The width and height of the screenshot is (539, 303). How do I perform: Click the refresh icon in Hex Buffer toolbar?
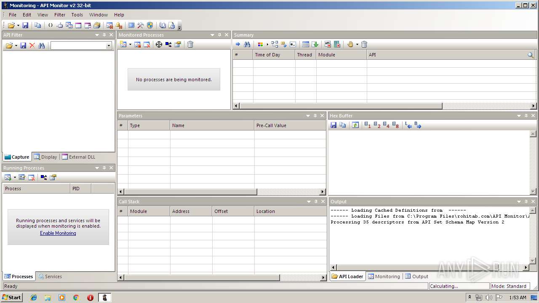(355, 125)
